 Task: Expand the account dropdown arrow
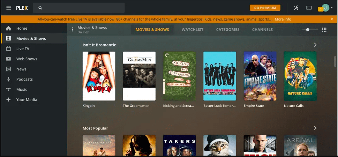click(x=331, y=8)
